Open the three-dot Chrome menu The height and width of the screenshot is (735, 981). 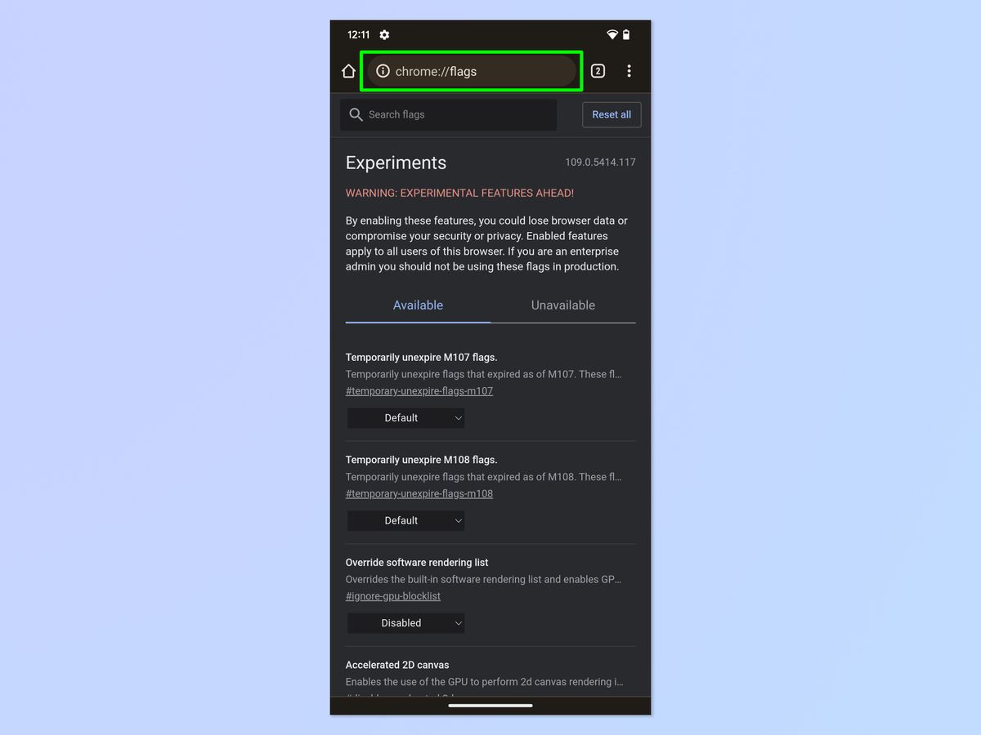(x=629, y=71)
